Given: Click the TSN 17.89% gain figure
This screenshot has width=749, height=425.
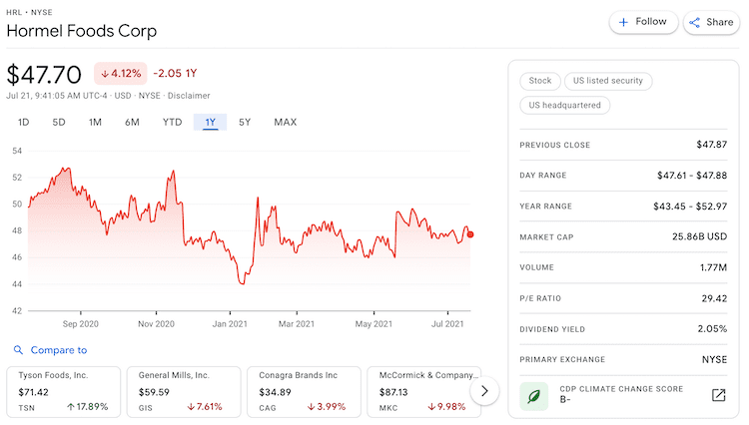Looking at the screenshot, I should pyautogui.click(x=88, y=407).
